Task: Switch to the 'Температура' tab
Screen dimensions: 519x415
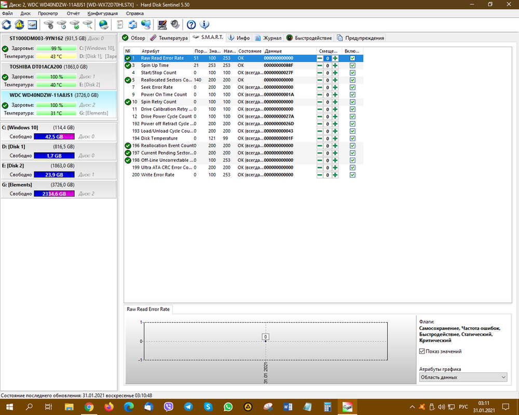Action: tap(169, 38)
